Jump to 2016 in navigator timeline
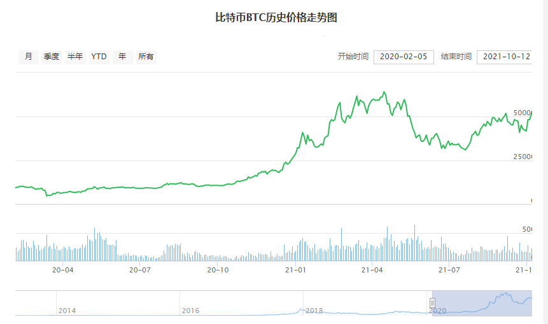 click(190, 311)
